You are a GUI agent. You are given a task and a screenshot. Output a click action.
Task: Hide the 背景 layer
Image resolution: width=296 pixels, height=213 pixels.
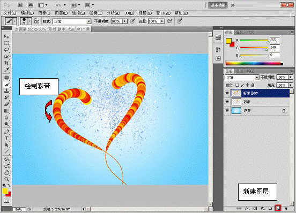click(x=227, y=110)
